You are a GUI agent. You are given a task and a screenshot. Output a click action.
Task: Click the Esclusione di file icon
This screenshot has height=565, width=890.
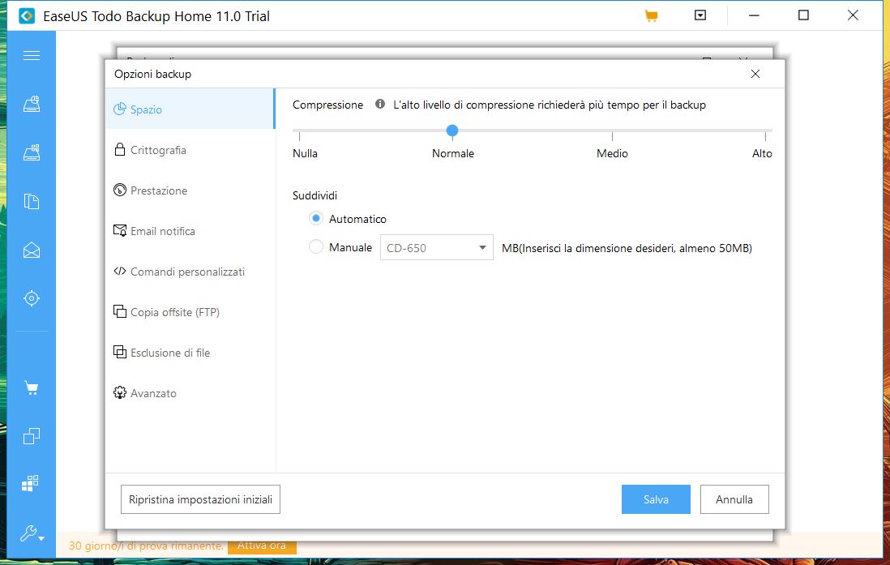tap(119, 352)
